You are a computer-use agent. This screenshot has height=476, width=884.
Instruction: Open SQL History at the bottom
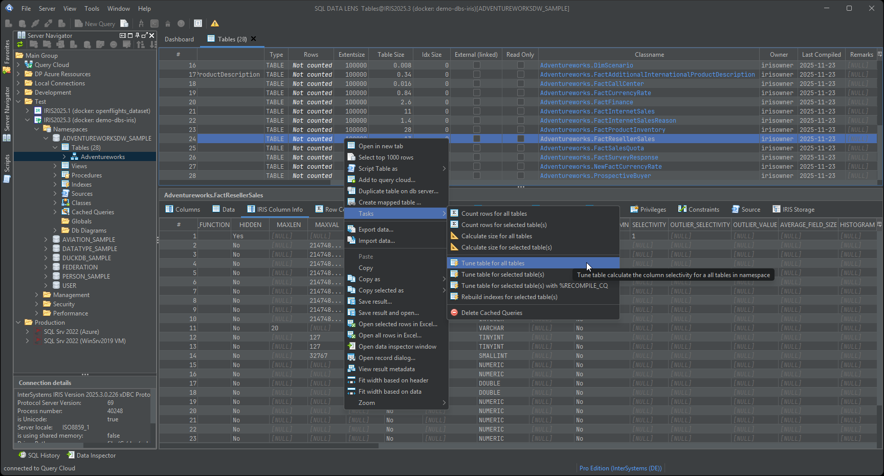pyautogui.click(x=39, y=456)
